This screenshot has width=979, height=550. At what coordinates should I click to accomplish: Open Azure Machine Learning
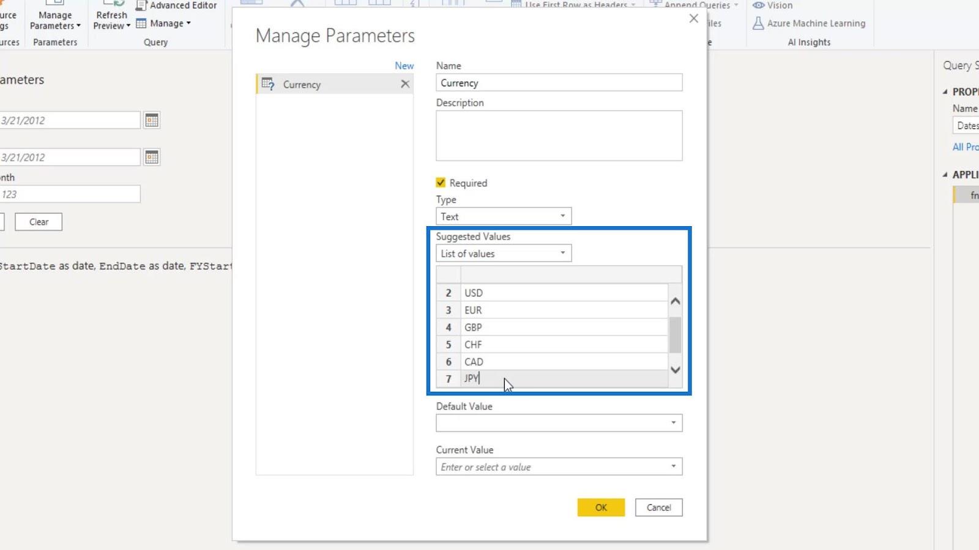tap(809, 23)
